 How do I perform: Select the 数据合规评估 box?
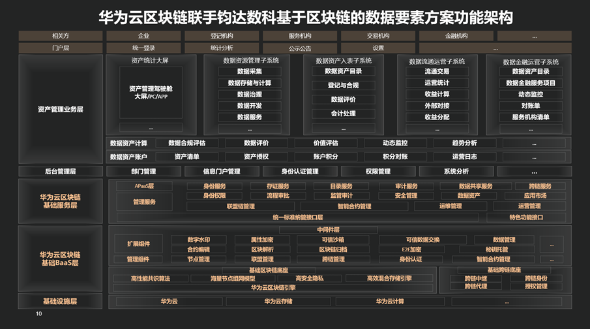(x=187, y=143)
